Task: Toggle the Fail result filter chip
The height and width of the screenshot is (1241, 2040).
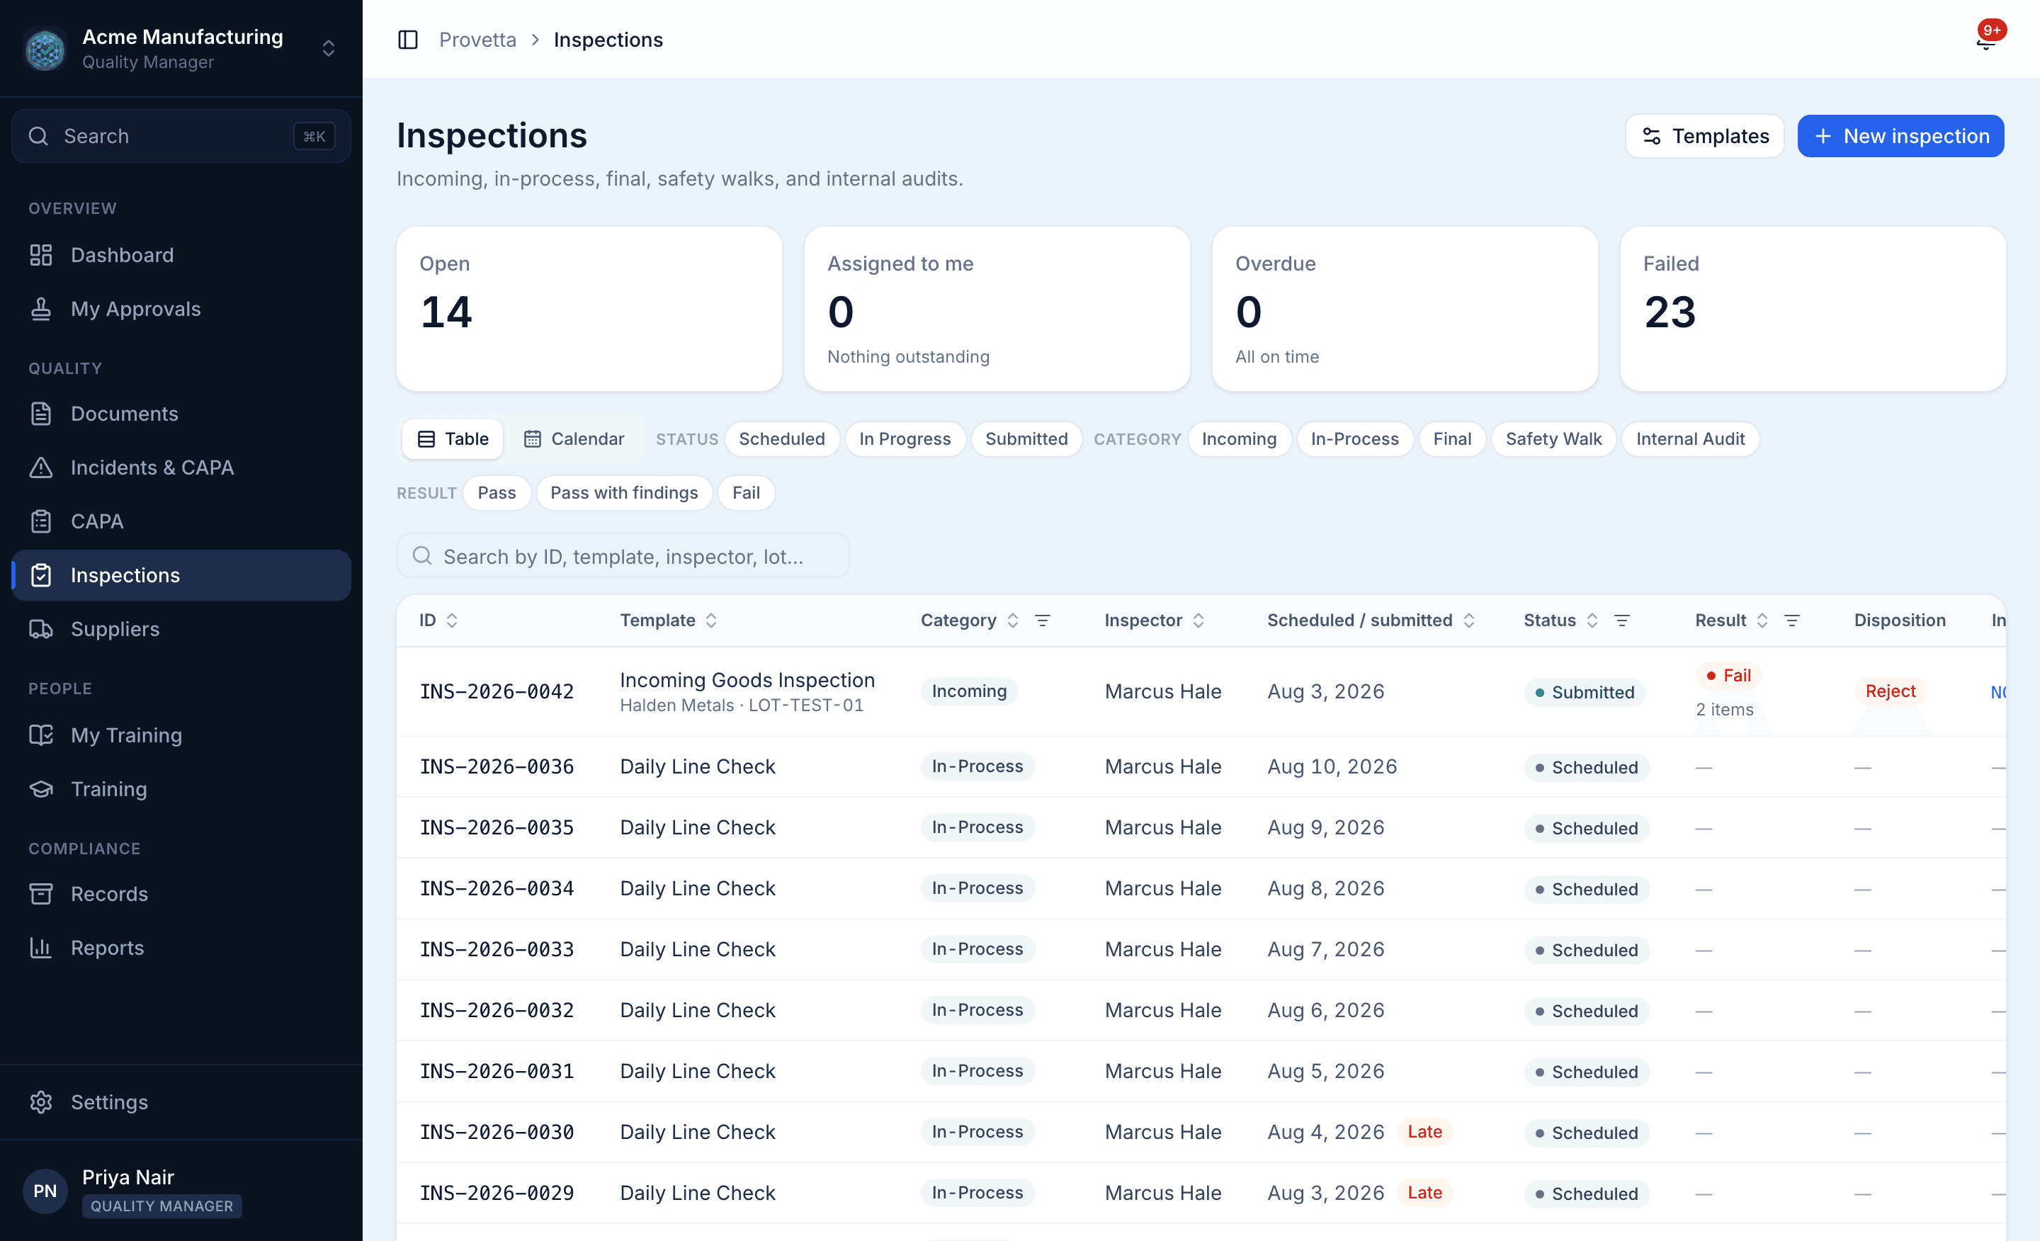Action: pos(745,492)
